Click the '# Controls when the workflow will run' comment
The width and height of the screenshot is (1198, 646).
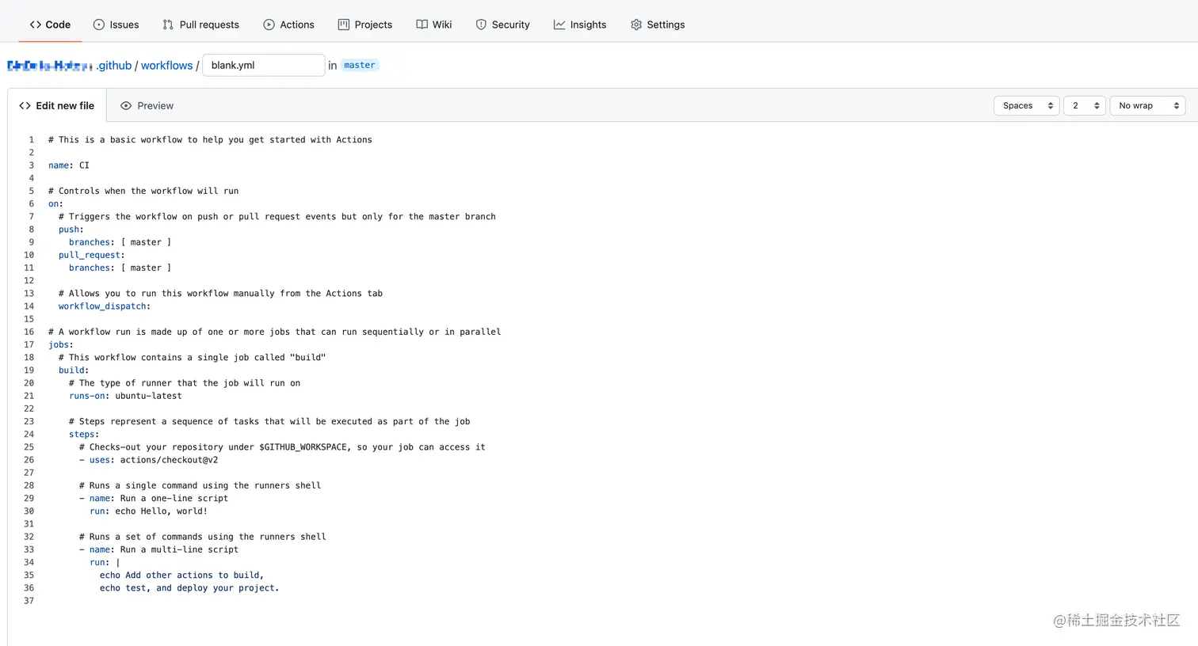click(x=143, y=191)
